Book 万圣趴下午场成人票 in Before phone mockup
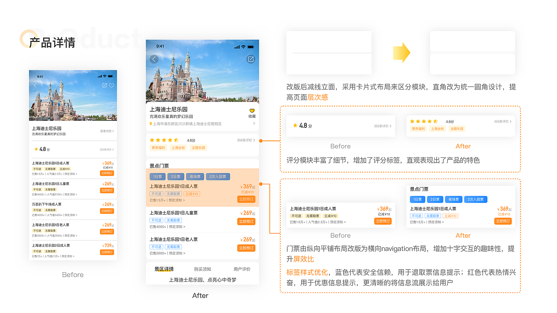 (x=107, y=211)
